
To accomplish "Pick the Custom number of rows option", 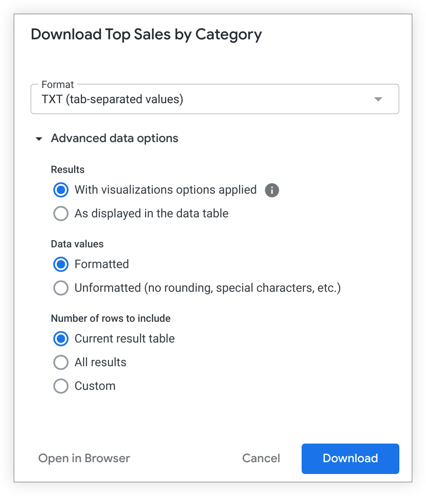I will point(61,386).
